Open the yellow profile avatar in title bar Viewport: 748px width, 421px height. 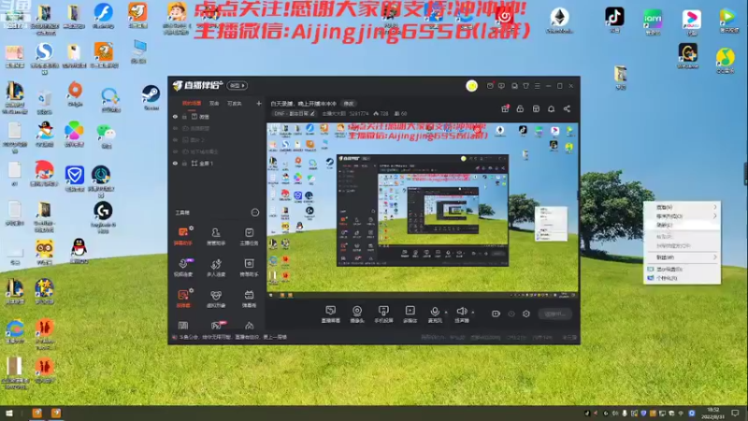coord(472,86)
